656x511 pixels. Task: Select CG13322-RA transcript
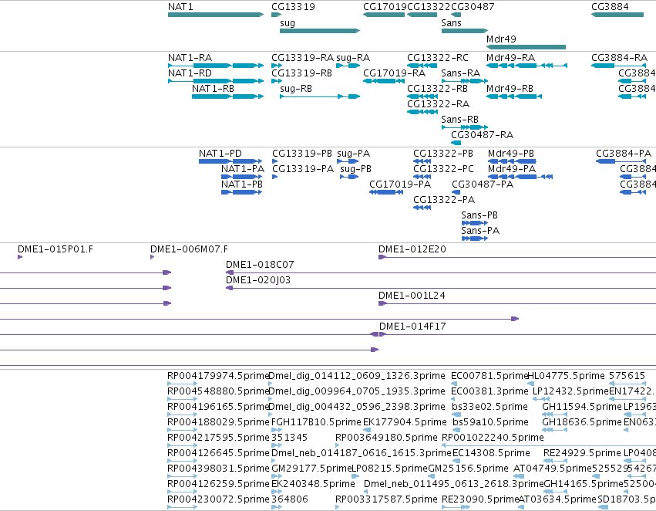[x=422, y=112]
